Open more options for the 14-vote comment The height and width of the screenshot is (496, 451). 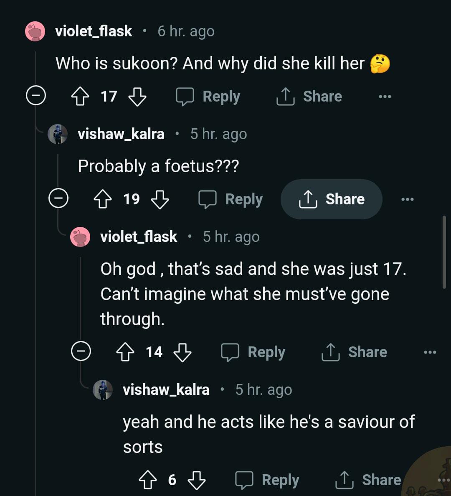[430, 352]
